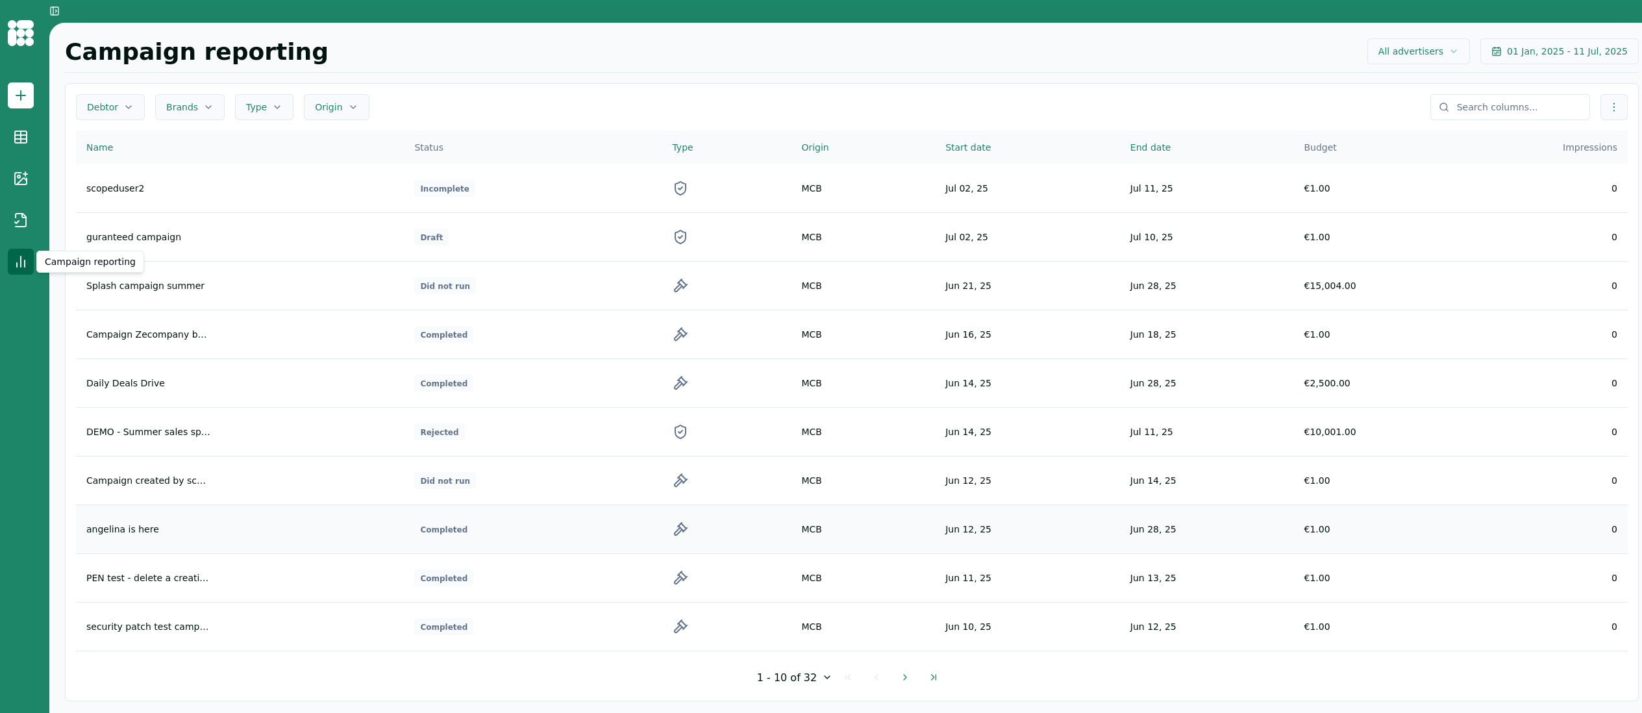The width and height of the screenshot is (1642, 713).
Task: Click the gavel icon for Daily Deals Drive
Action: pos(680,383)
